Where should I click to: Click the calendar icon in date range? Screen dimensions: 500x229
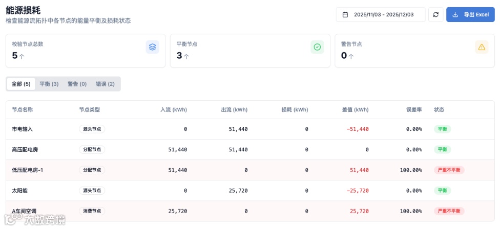point(345,14)
